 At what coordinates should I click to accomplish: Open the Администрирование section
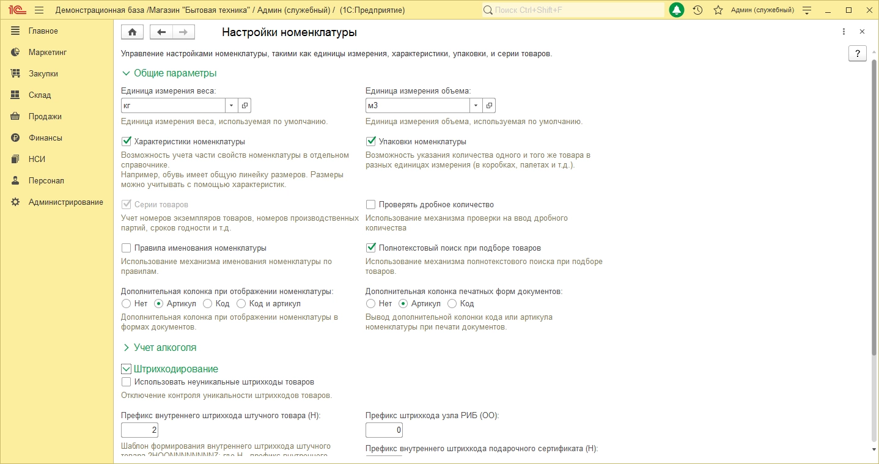pyautogui.click(x=66, y=202)
